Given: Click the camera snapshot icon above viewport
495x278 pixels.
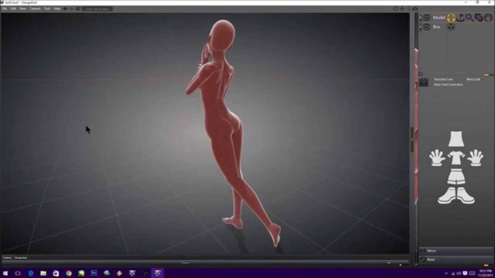Looking at the screenshot, I should click(415, 9).
